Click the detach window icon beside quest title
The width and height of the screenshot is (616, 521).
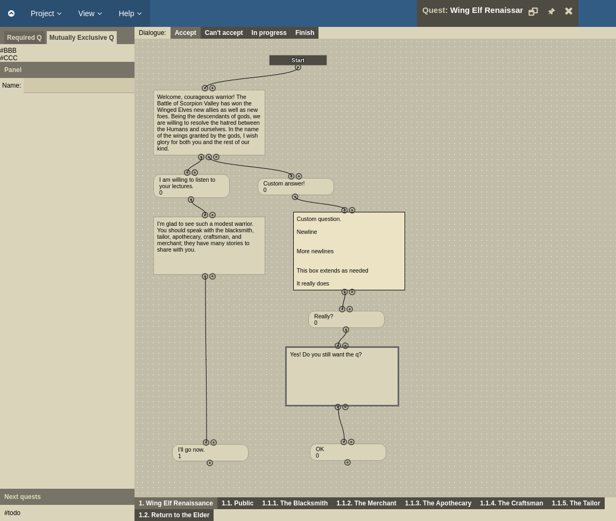point(533,11)
